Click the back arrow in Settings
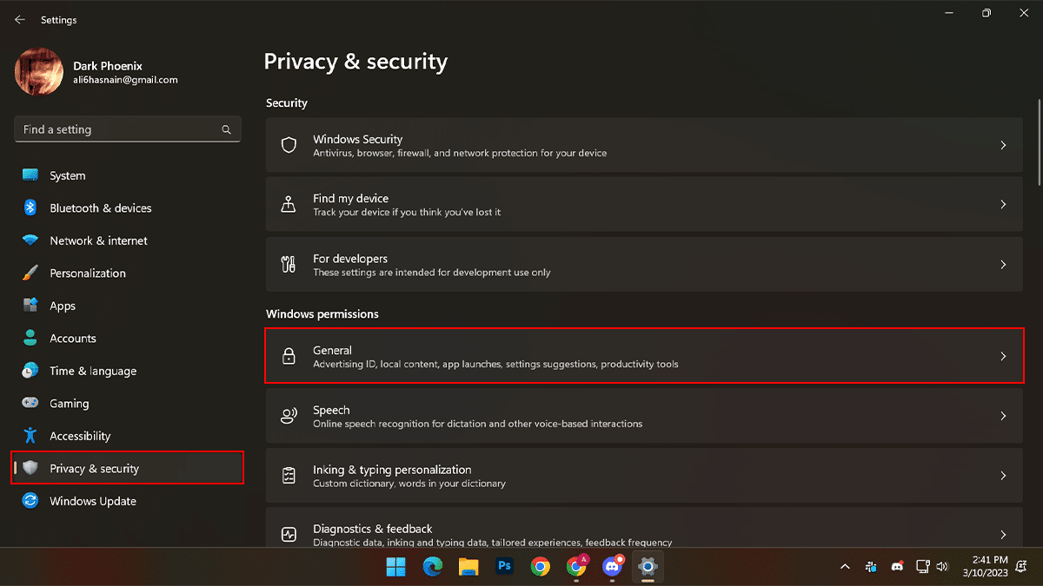 (20, 20)
